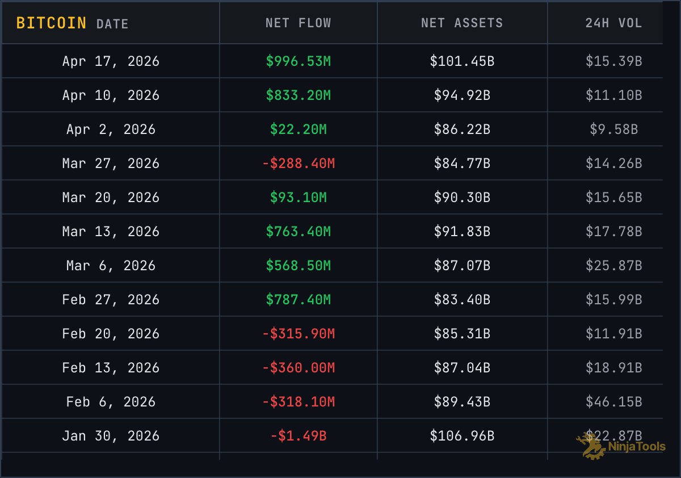This screenshot has height=478, width=681.
Task: Click the -$288.40M net flow value
Action: point(298,163)
